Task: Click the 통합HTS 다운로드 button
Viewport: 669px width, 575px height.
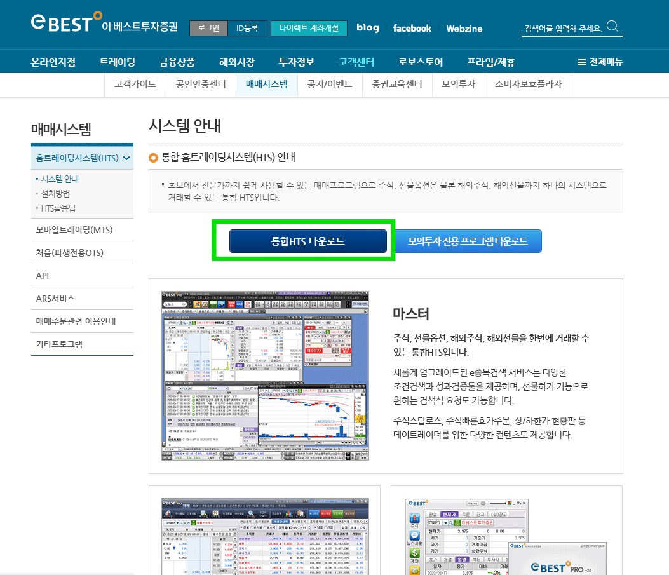Action: (x=308, y=241)
